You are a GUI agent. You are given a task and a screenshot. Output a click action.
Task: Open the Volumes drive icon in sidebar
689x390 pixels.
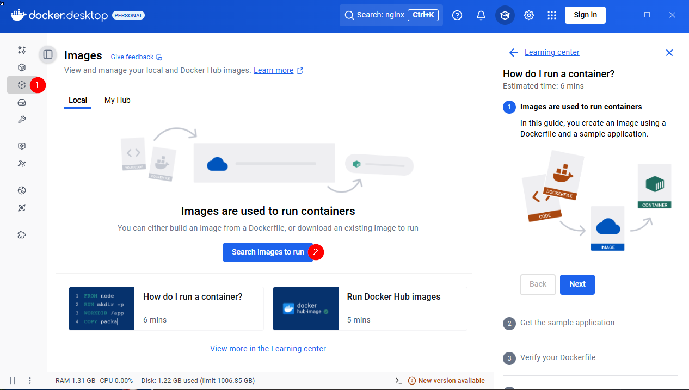point(22,102)
